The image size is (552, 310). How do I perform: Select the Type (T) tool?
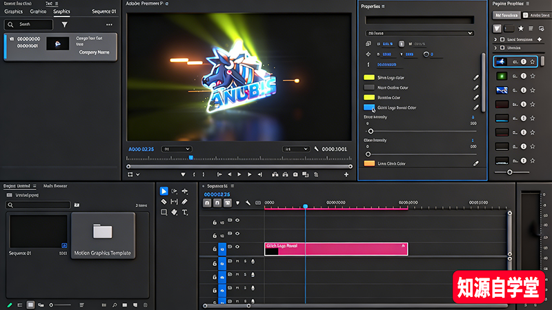(x=184, y=212)
